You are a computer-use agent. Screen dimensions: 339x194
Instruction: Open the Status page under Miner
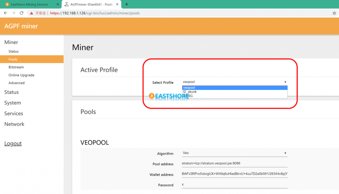pos(14,52)
